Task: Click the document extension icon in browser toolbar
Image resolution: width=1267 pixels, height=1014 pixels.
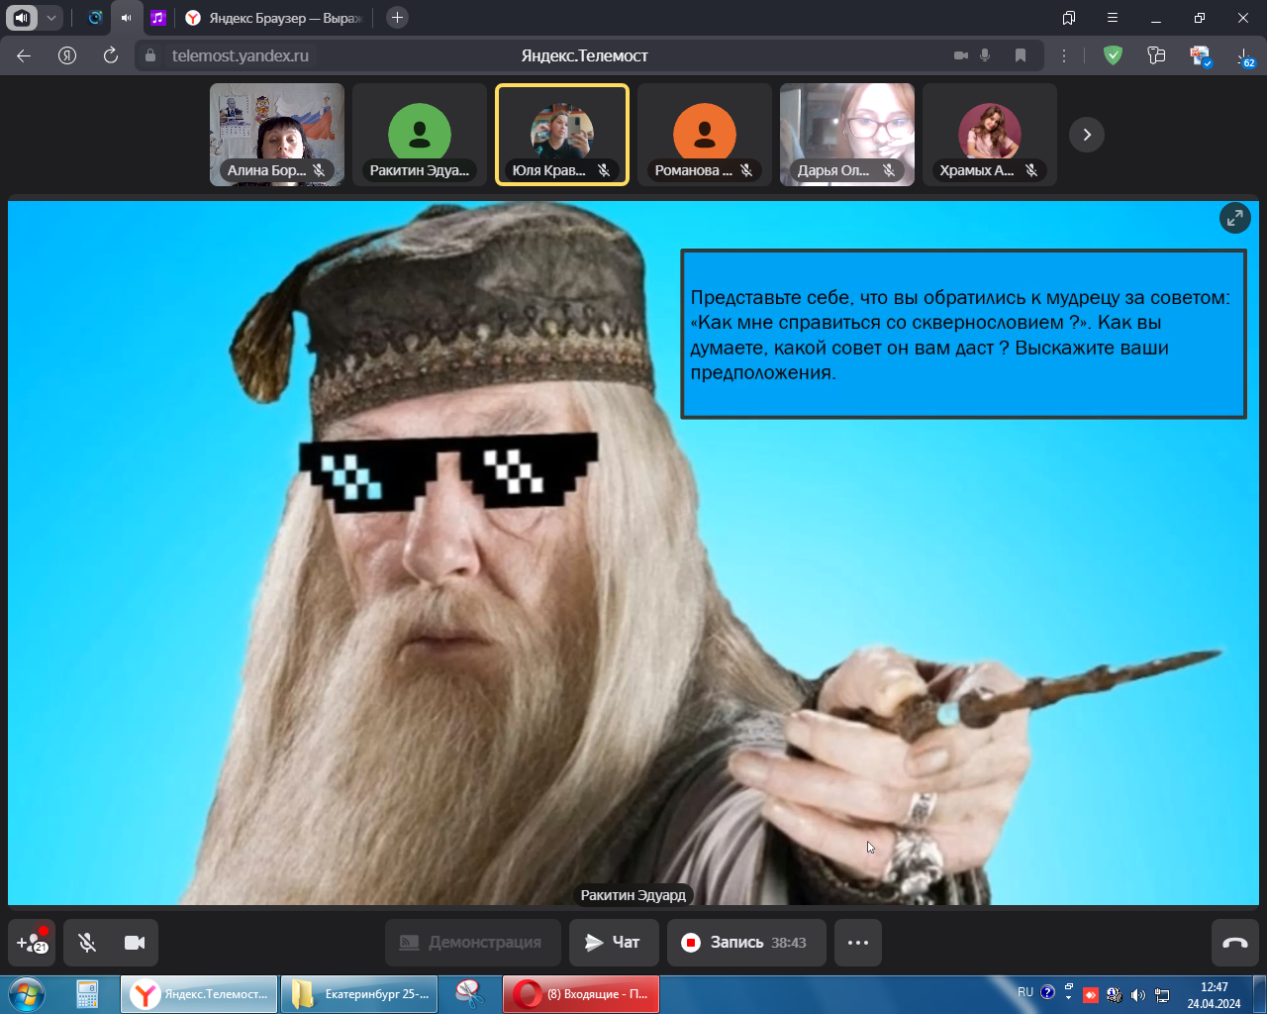Action: pyautogui.click(x=1200, y=55)
